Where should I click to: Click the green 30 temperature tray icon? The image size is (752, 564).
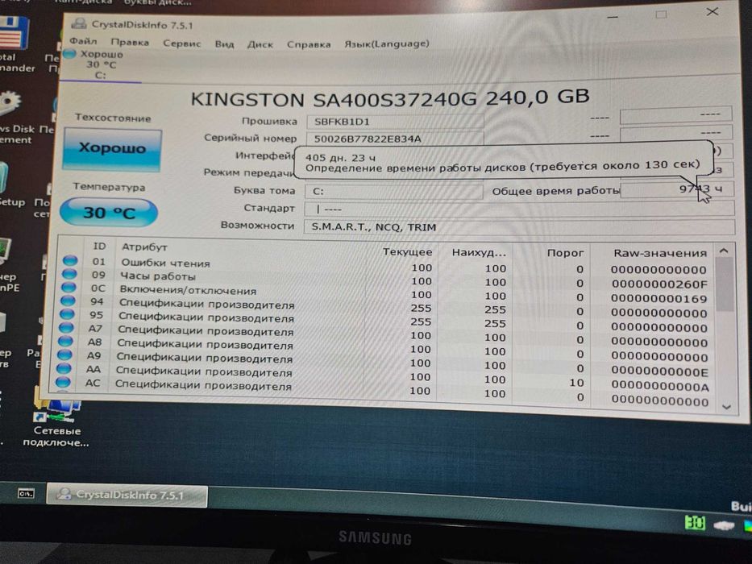pos(695,522)
